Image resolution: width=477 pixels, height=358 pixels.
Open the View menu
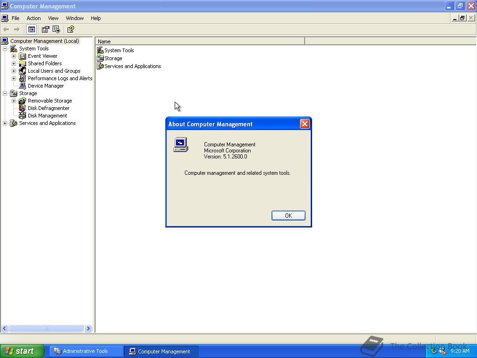[53, 18]
